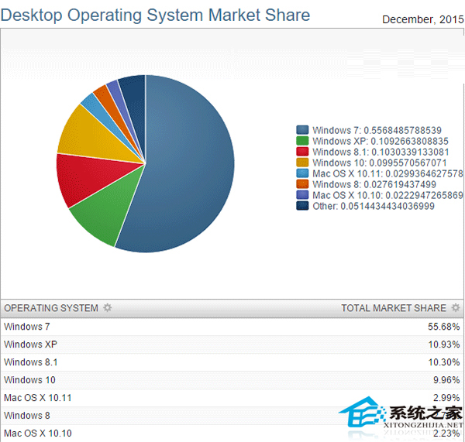Screen dimensions: 465x442
Task: Click Windows XP in the table
Action: (30, 344)
